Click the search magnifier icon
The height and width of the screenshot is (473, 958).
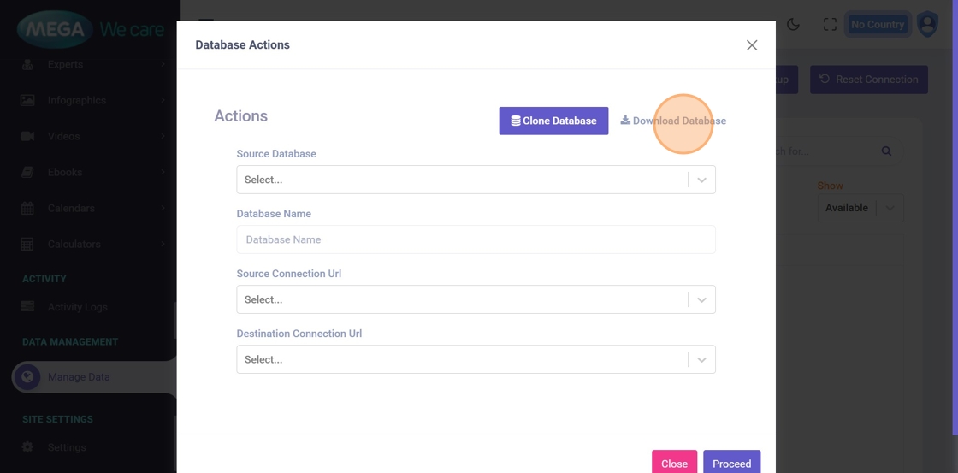(x=886, y=151)
